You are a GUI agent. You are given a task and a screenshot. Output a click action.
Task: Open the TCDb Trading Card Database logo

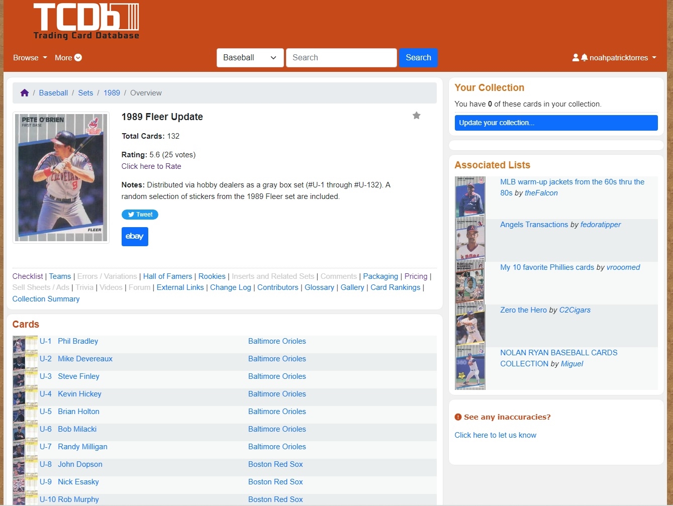point(86,21)
